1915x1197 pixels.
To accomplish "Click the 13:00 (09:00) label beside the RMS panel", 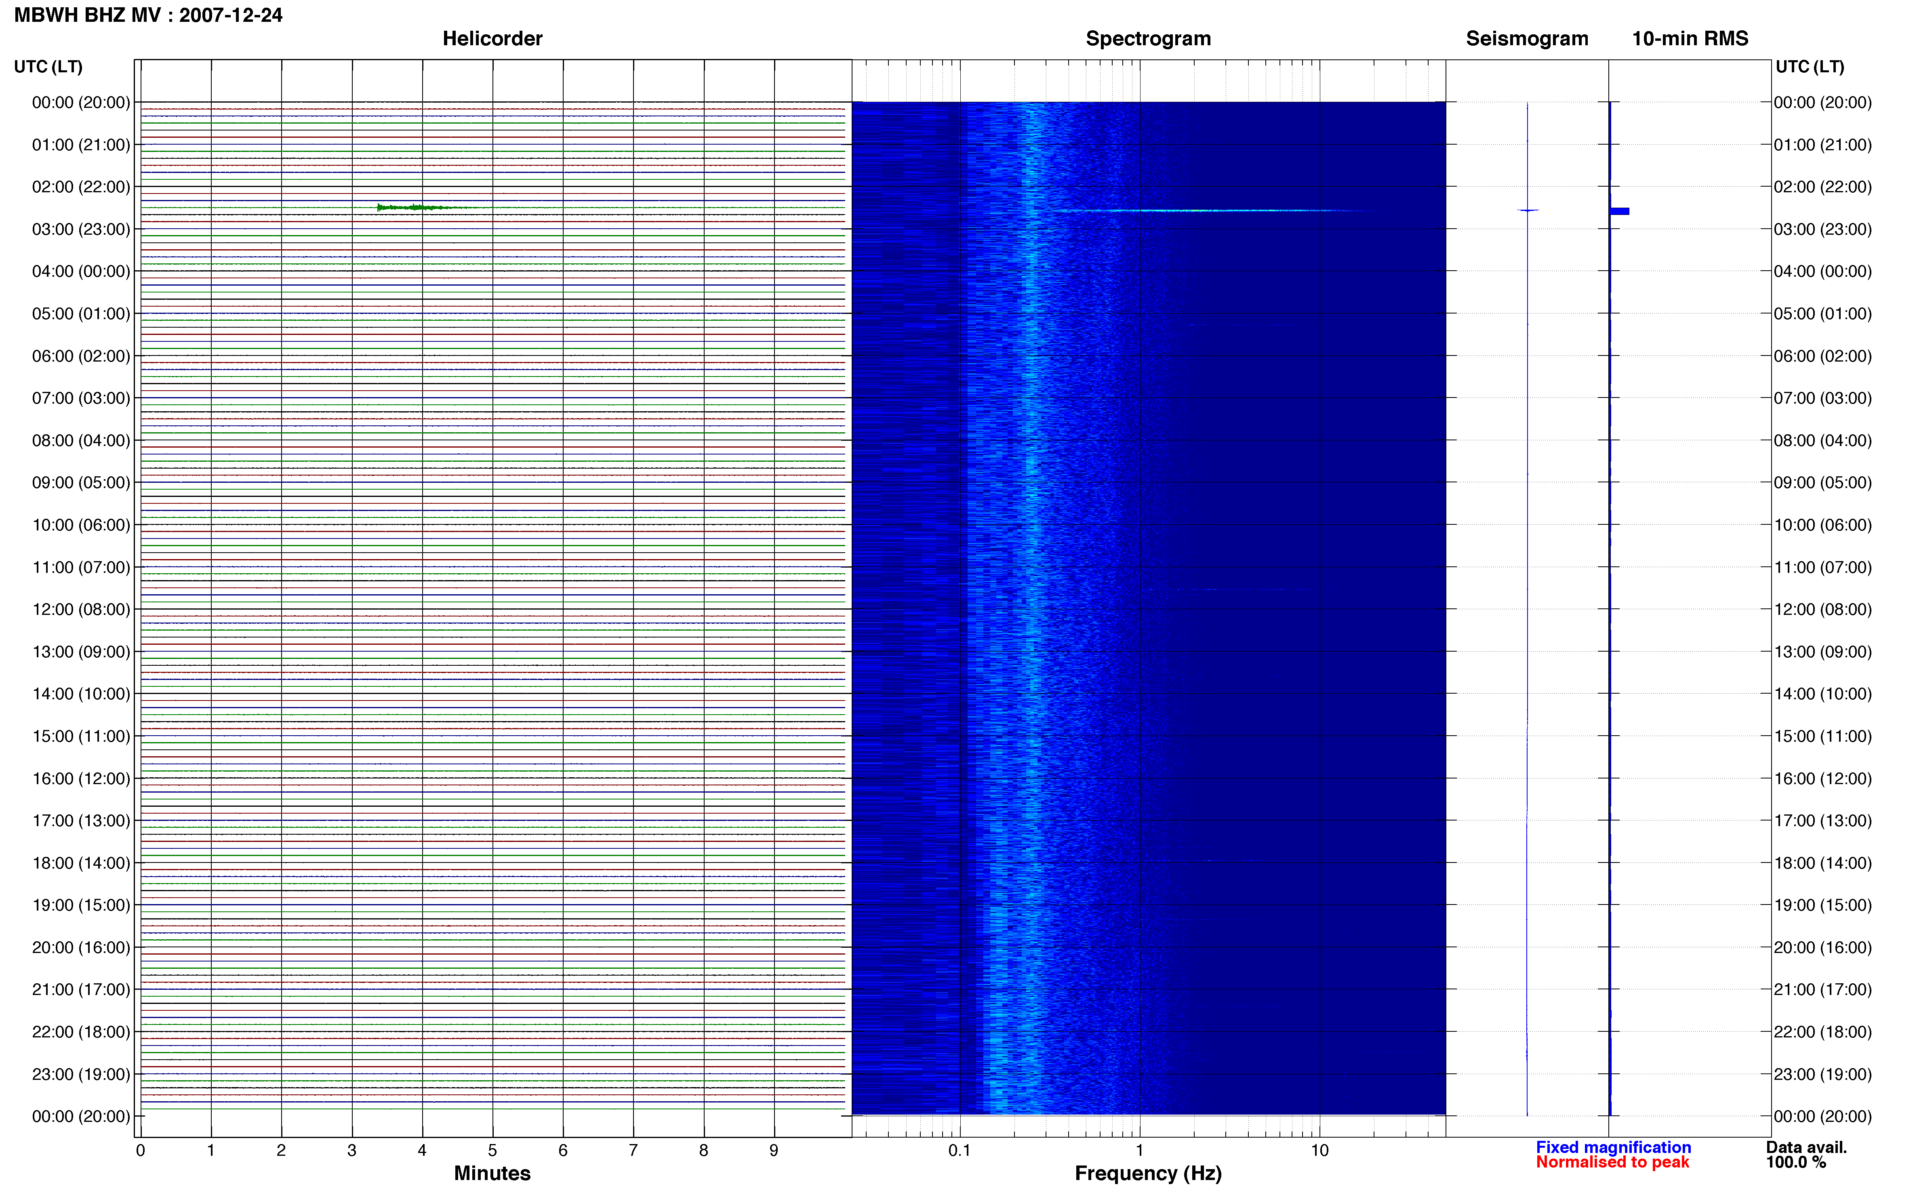I will coord(1822,652).
